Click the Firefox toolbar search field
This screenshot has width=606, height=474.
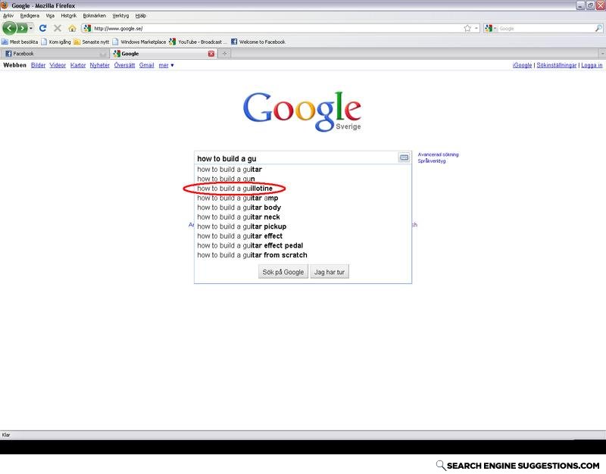pyautogui.click(x=545, y=28)
